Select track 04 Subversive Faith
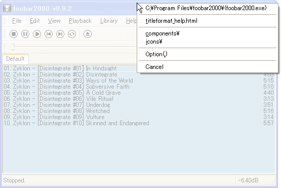This screenshot has height=188, width=281. pos(139,87)
